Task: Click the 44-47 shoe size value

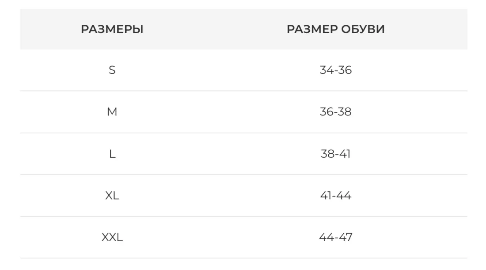Action: point(336,237)
